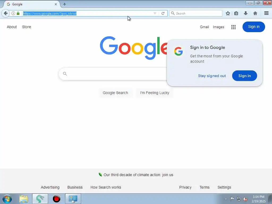Open the Business footer link
This screenshot has width=272, height=204.
pos(75,187)
